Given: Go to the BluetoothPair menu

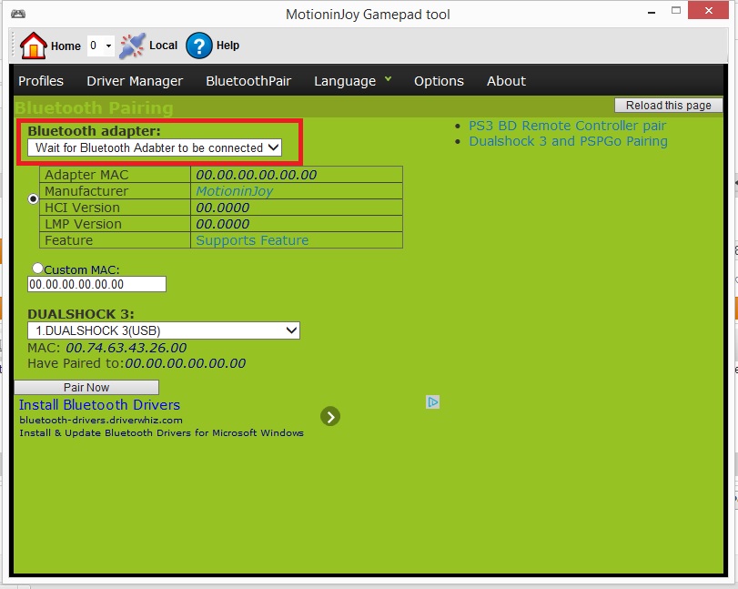Looking at the screenshot, I should (x=248, y=81).
